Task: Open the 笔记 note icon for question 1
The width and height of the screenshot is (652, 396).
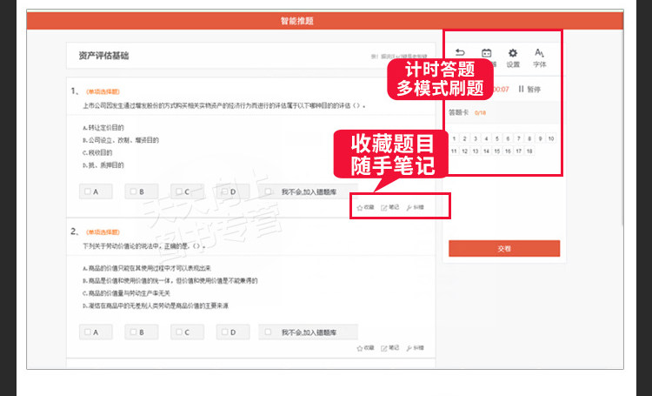Action: click(x=390, y=207)
